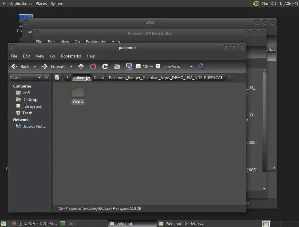
Task: Reset zoom by clicking 100% label
Action: click(x=148, y=67)
